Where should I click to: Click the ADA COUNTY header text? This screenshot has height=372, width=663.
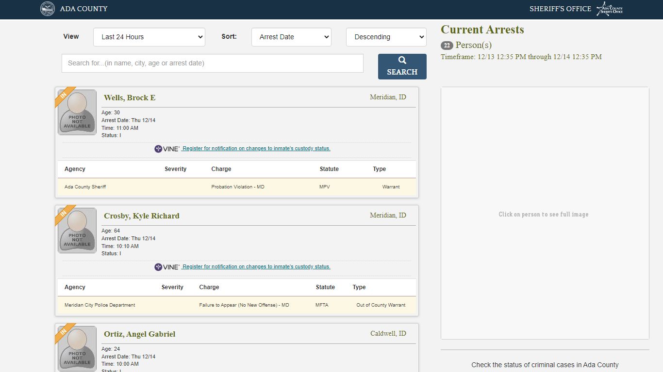[84, 9]
